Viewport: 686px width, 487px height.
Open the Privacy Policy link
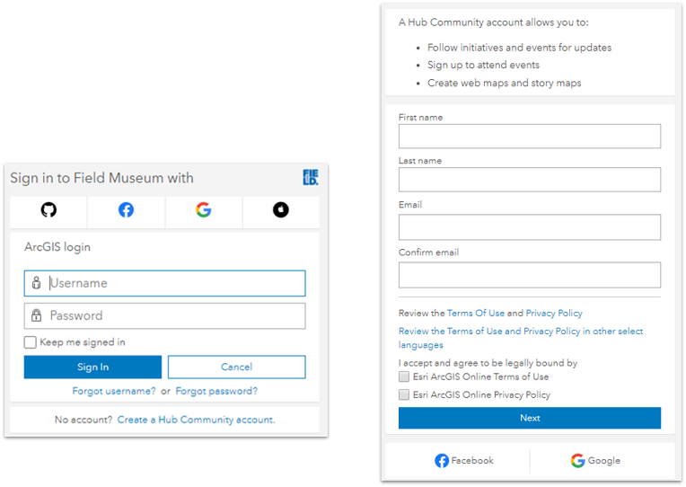pyautogui.click(x=554, y=313)
